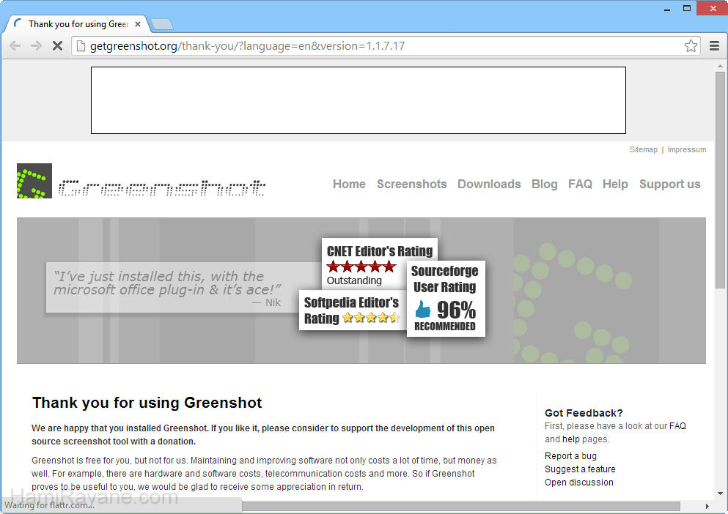Click the browser back arrow
728x514 pixels.
(x=15, y=45)
